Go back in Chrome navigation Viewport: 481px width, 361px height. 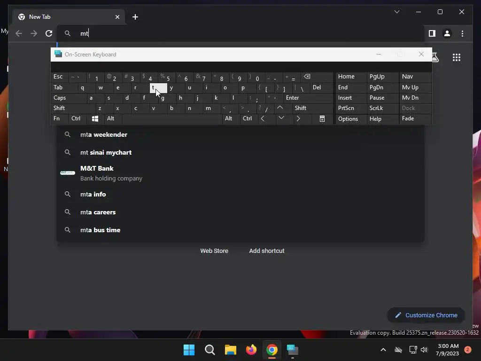(19, 33)
